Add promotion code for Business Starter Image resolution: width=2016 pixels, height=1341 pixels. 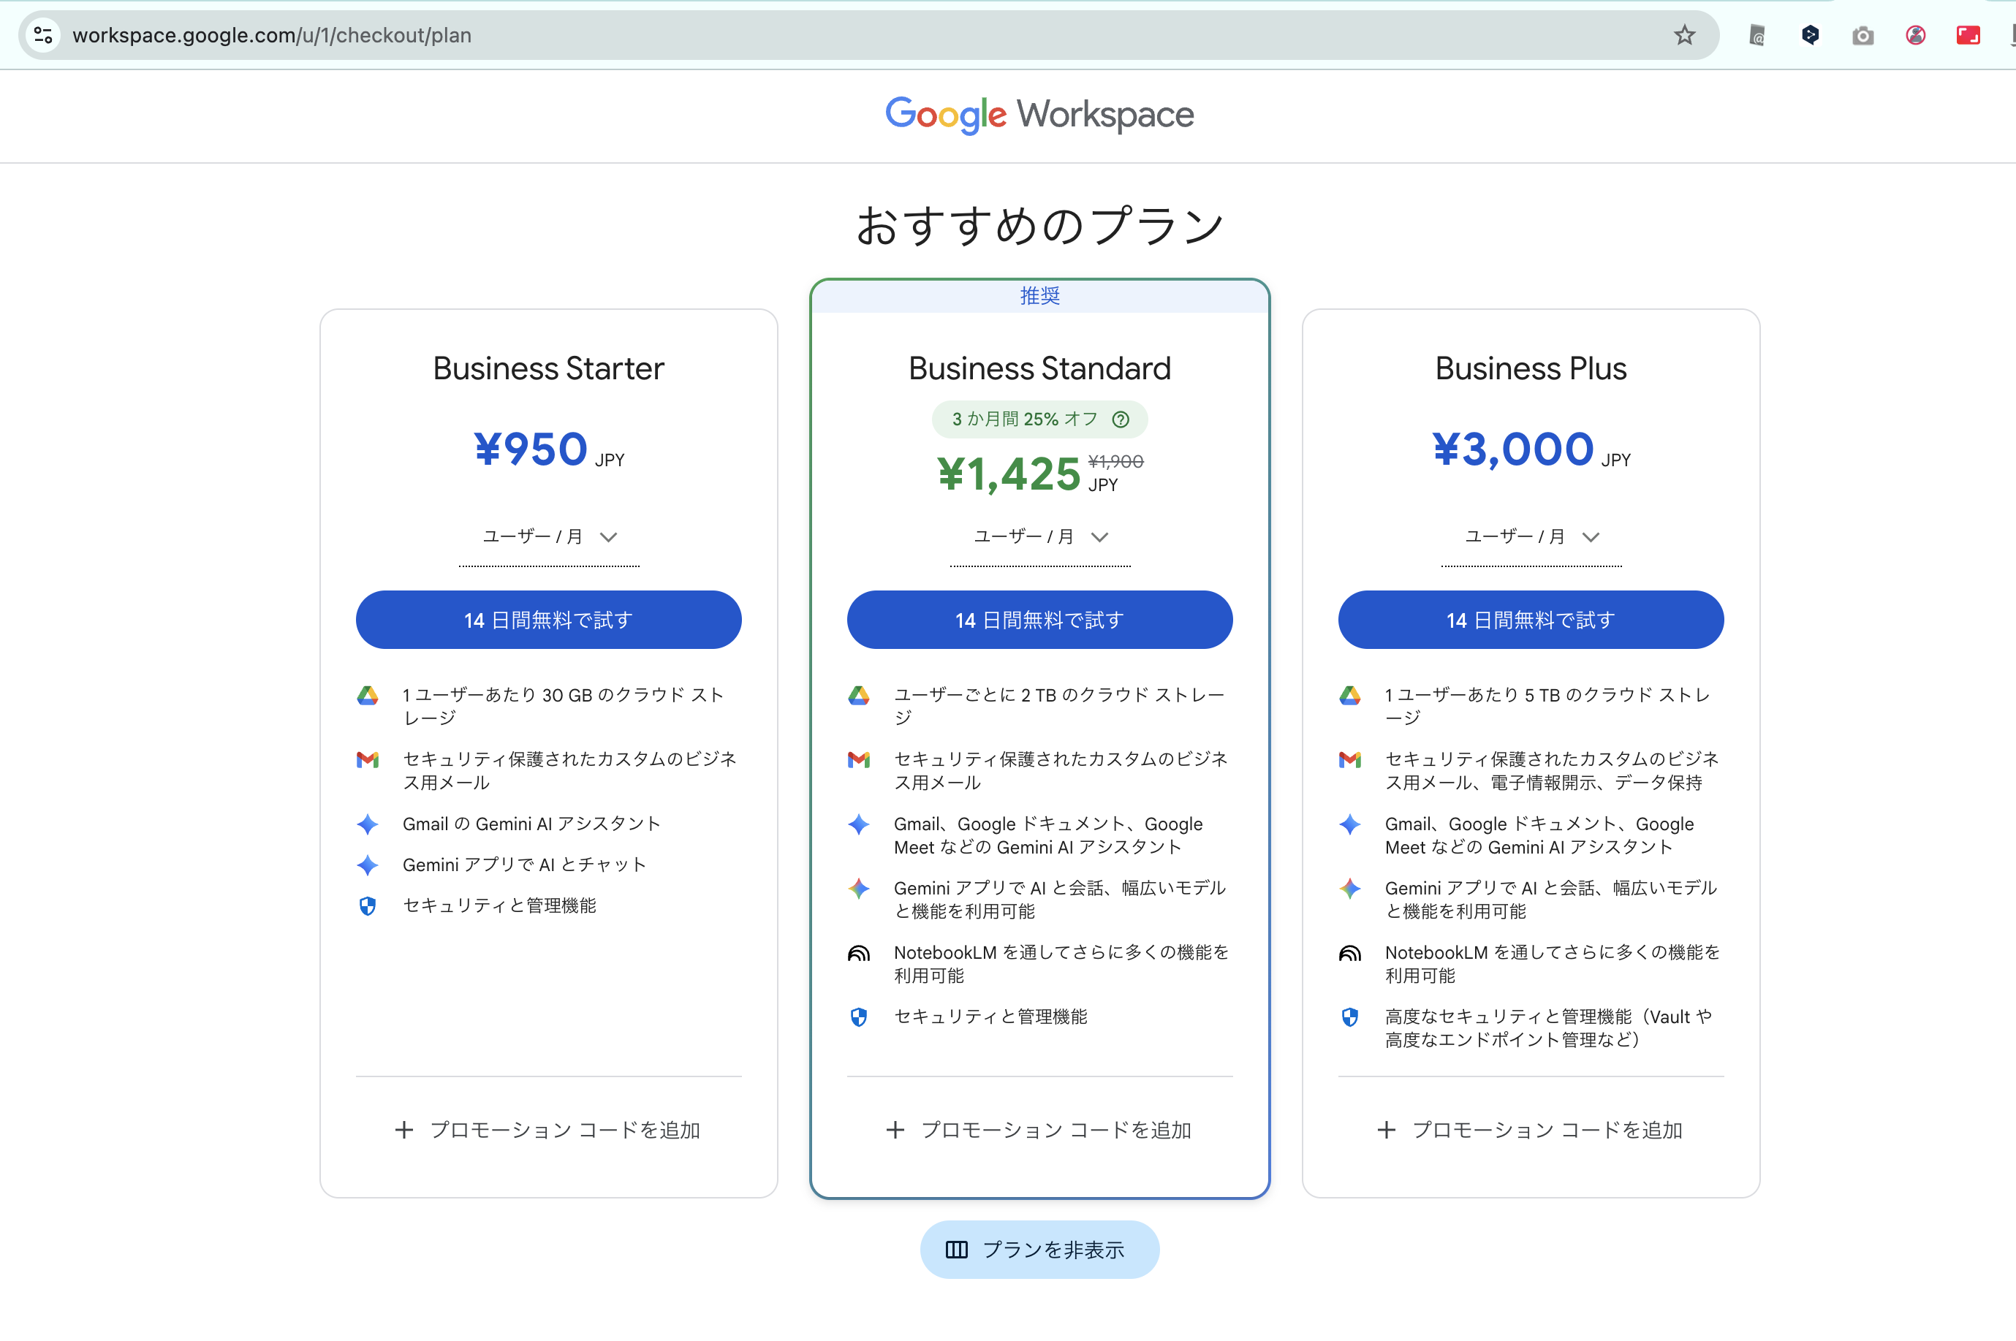[548, 1130]
